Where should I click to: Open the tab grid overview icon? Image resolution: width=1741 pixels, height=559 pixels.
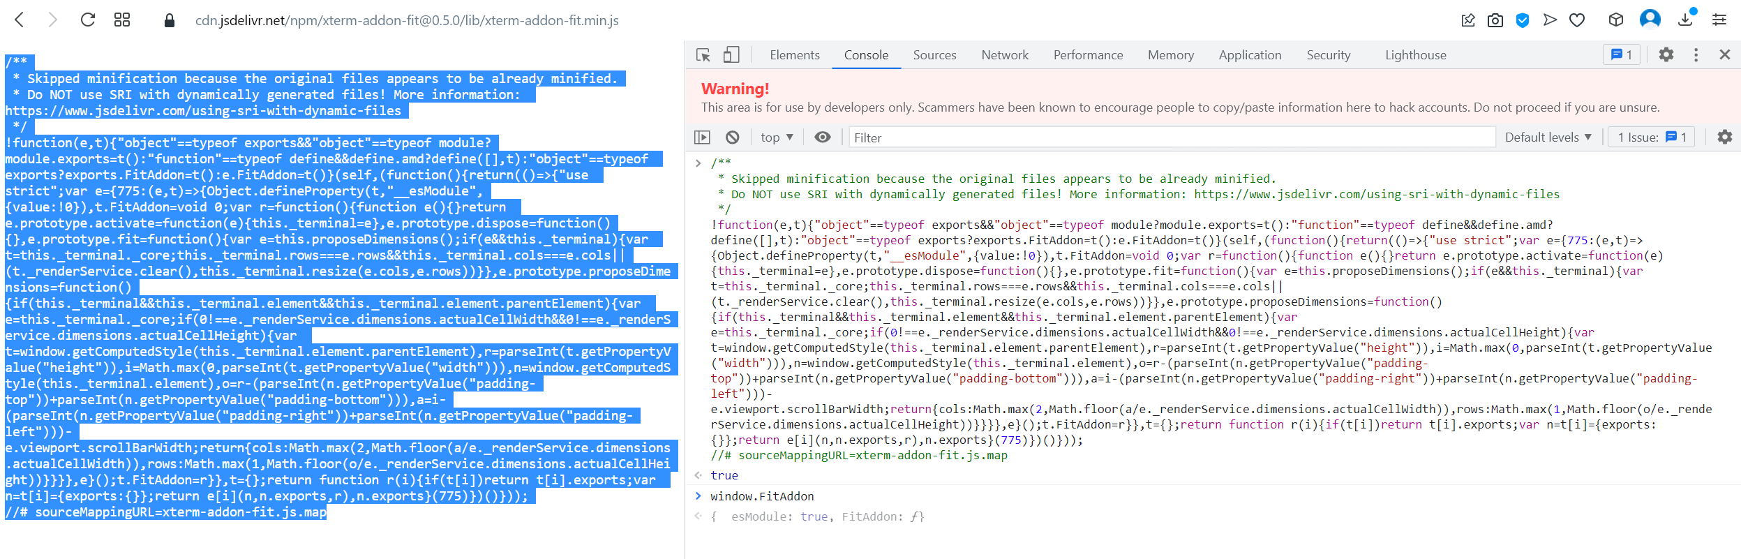122,20
